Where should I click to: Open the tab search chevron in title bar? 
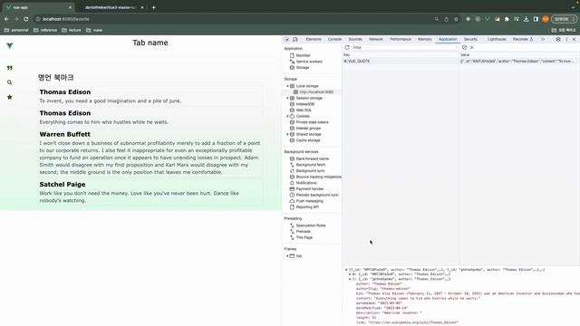pyautogui.click(x=574, y=7)
